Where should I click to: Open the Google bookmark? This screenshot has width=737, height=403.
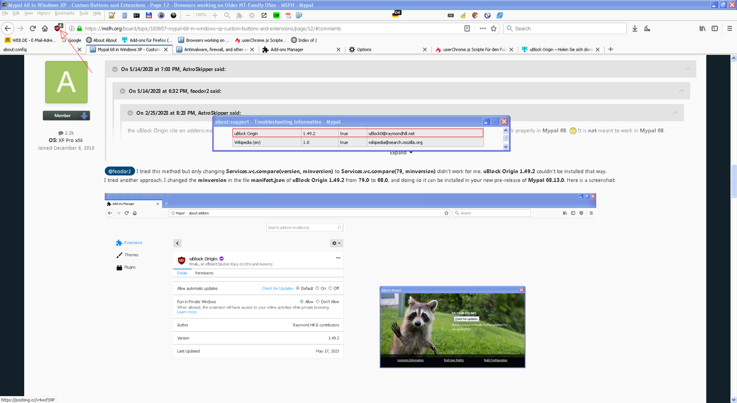(71, 40)
